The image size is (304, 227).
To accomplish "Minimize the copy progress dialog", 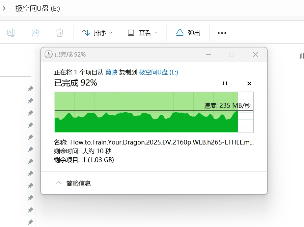I will click(208, 54).
